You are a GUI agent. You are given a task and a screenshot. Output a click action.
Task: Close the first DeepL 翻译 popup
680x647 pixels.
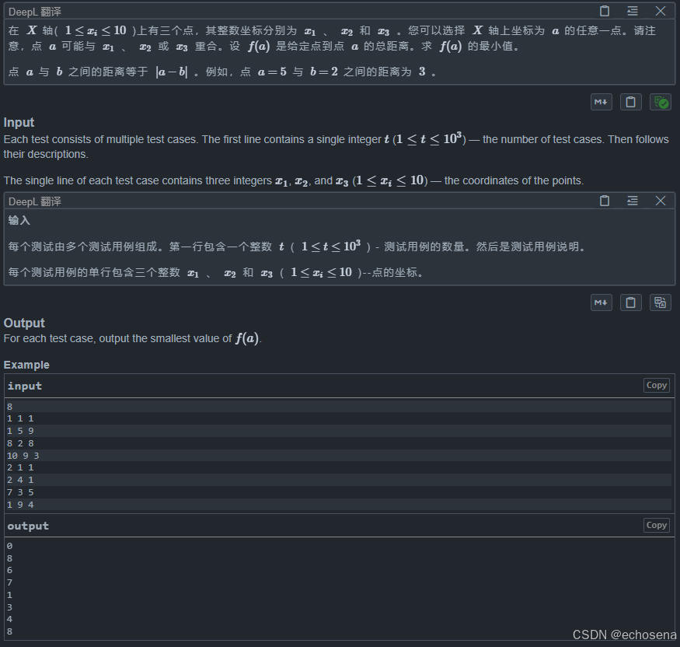coord(660,11)
